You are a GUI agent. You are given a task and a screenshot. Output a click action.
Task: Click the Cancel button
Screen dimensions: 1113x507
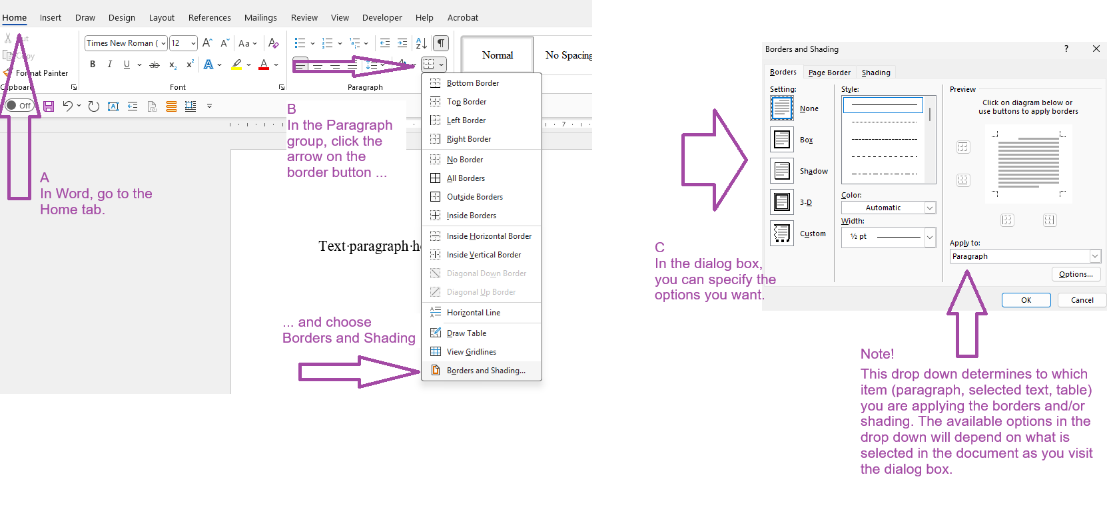click(x=1082, y=300)
